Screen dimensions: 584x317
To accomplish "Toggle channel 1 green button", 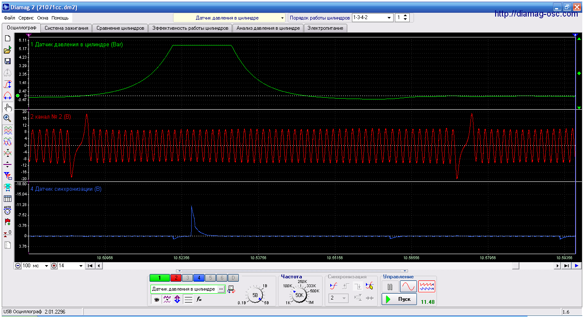I will 160,278.
